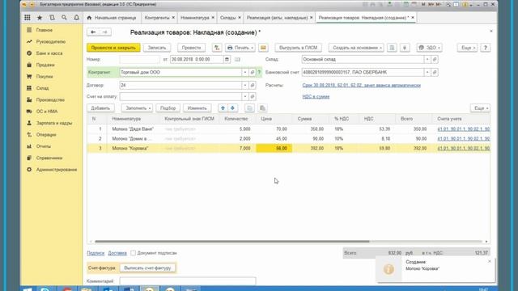Open notifications with the bell icon
518x291 pixels.
coord(76,18)
